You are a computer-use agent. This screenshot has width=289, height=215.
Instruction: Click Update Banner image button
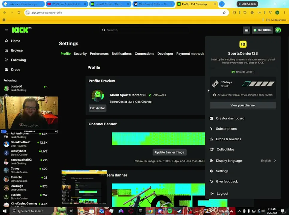pyautogui.click(x=170, y=152)
